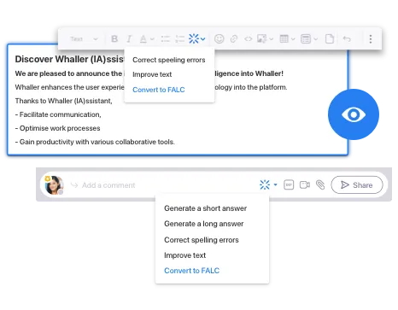Click the template layout icon in toolbar
This screenshot has height=310, width=398.
[x=306, y=38]
